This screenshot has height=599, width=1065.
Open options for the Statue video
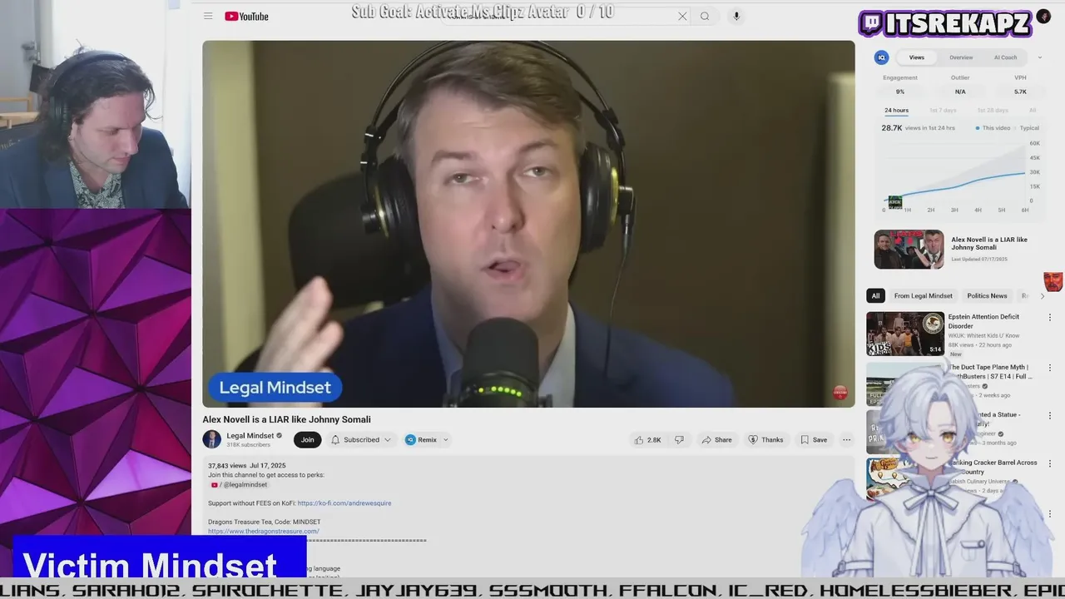pos(1049,414)
